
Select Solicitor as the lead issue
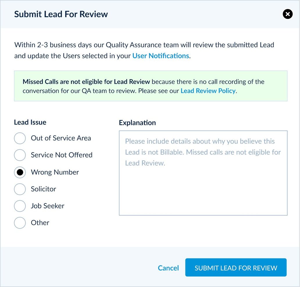tap(20, 189)
